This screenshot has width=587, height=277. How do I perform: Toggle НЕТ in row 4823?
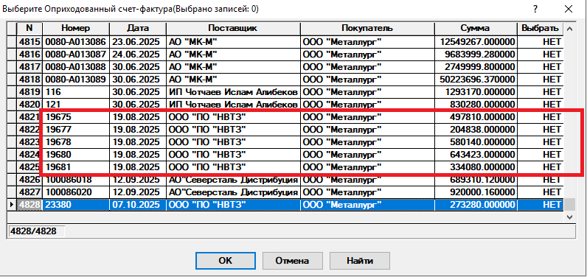click(541, 142)
